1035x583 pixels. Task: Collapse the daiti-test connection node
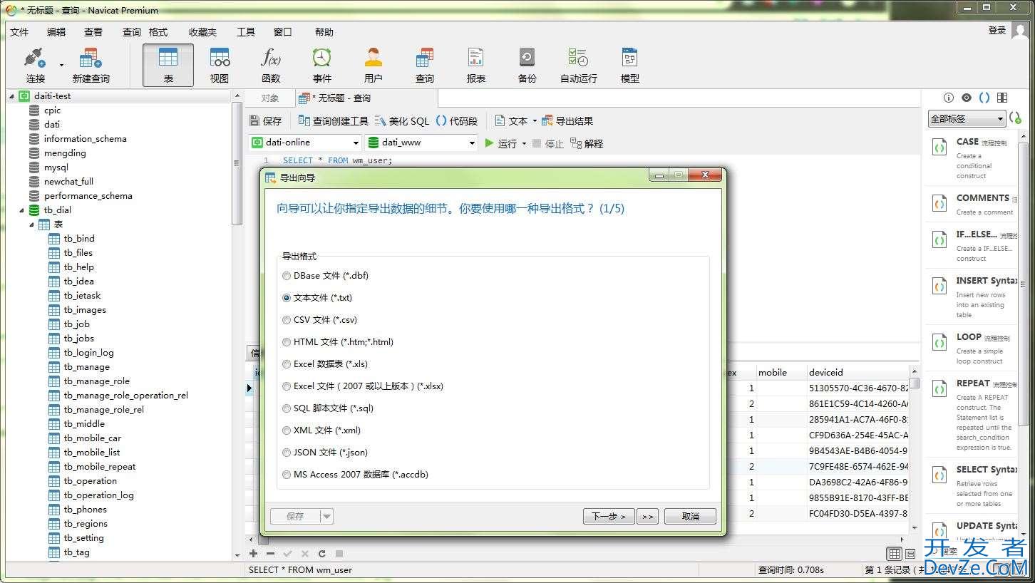(x=11, y=96)
